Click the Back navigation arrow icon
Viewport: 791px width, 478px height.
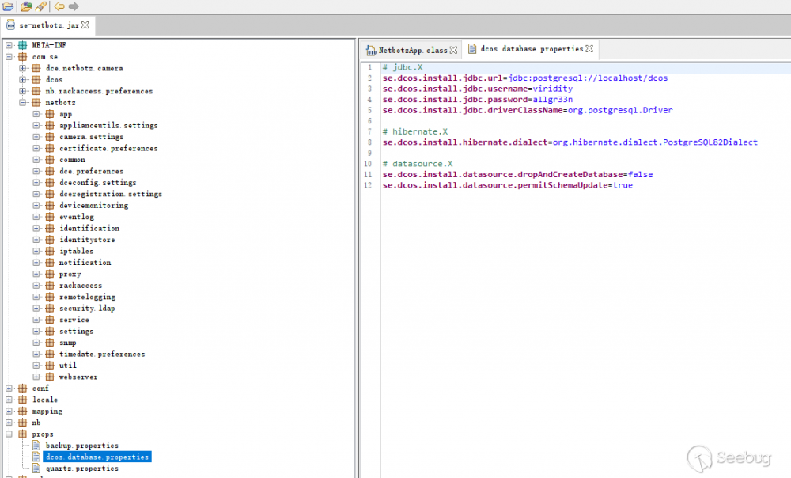(59, 6)
